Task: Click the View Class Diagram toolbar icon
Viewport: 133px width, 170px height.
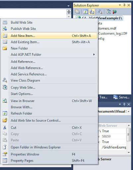Action: [100, 12]
